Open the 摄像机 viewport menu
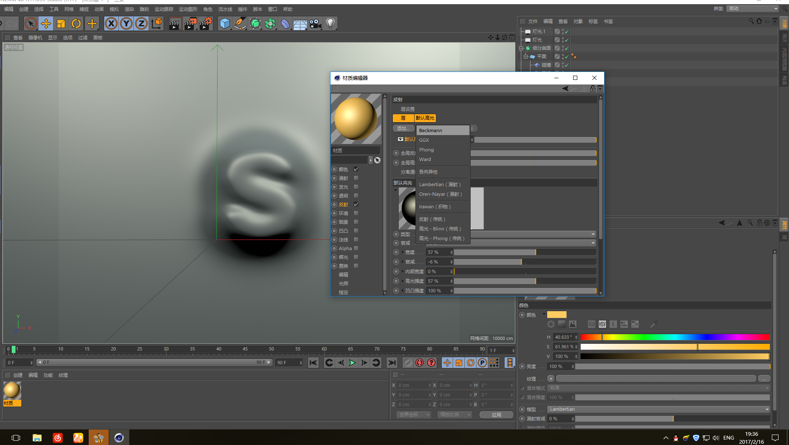Viewport: 789px width, 445px height. tap(35, 38)
